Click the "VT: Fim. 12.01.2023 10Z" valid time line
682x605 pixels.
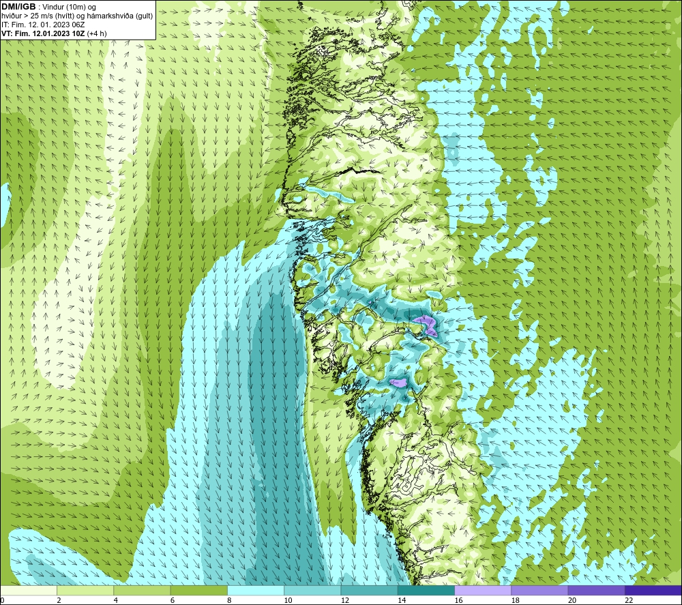(43, 33)
